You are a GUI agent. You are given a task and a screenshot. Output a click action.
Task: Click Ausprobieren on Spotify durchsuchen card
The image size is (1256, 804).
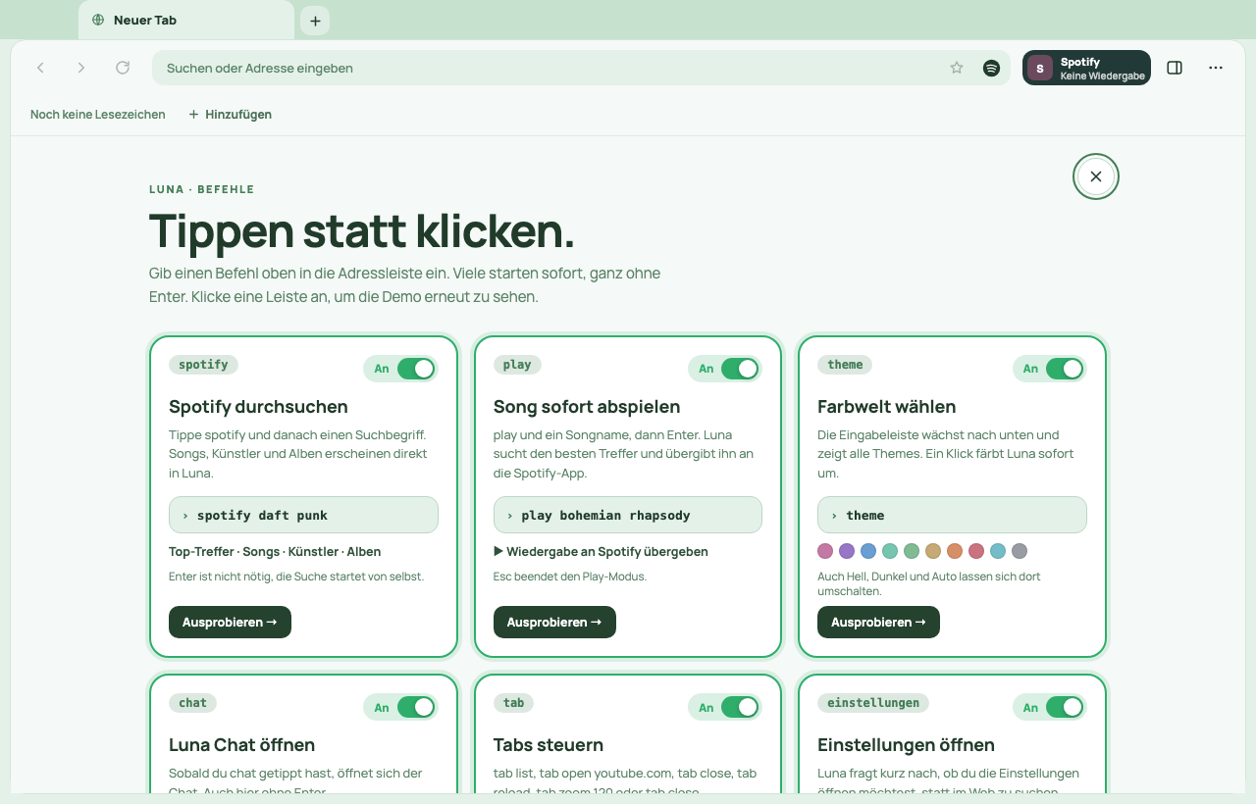(x=230, y=622)
